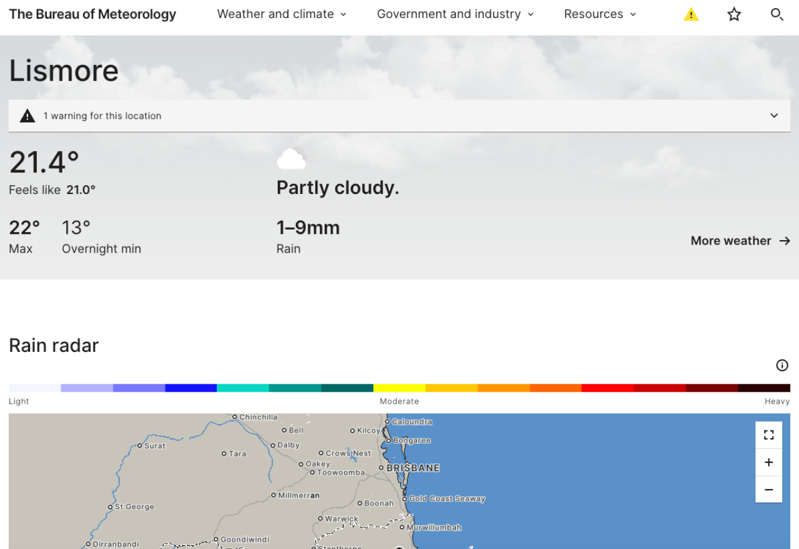Open the Government and industry dropdown
Viewport: 799px width, 549px height.
click(x=455, y=14)
